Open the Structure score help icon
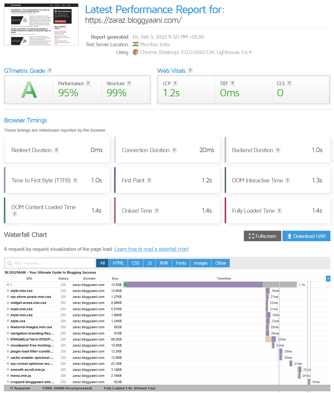The image size is (334, 393). [x=129, y=83]
